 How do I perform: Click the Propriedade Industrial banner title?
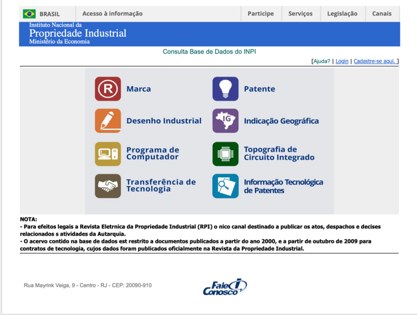click(77, 33)
